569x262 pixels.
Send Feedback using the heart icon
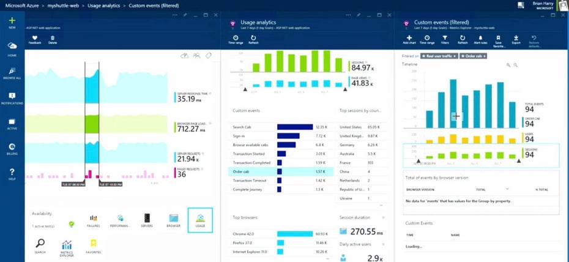(x=35, y=38)
